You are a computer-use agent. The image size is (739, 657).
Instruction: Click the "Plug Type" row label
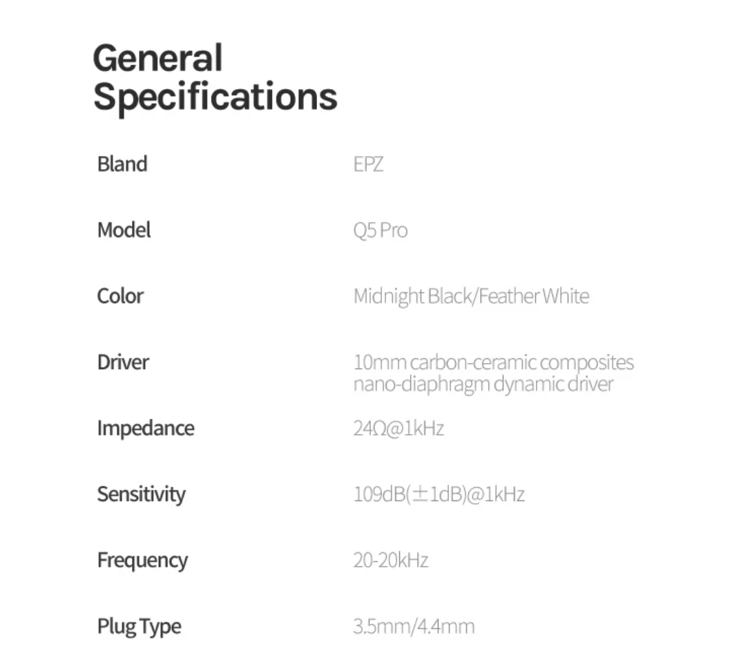click(x=139, y=627)
